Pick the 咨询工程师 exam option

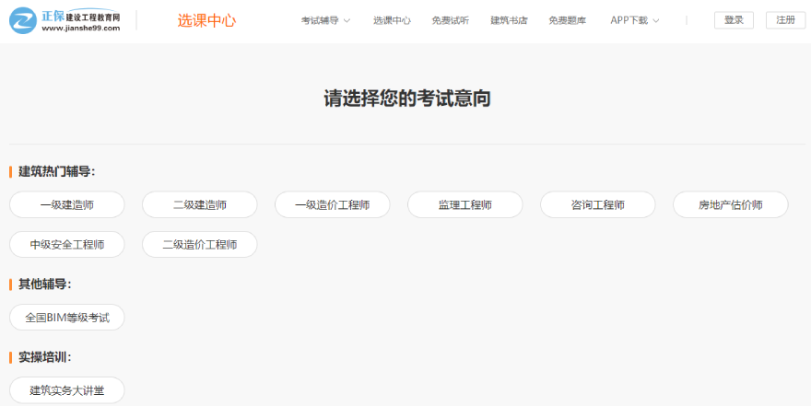597,204
